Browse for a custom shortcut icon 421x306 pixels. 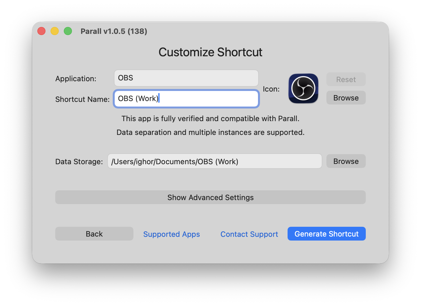(x=346, y=98)
